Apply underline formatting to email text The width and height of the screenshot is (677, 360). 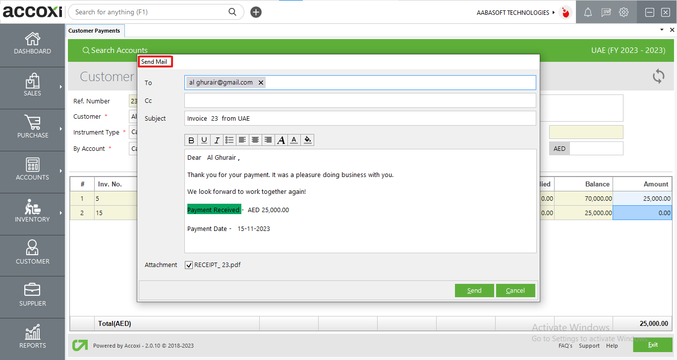coord(204,139)
